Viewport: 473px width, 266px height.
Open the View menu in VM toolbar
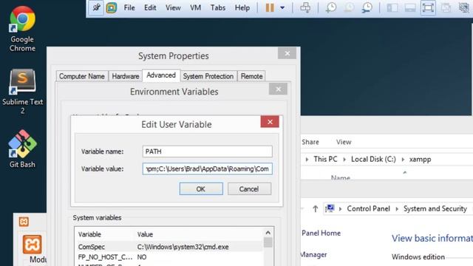(173, 8)
